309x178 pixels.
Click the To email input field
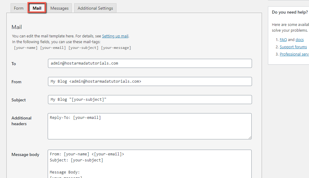[x=150, y=63]
